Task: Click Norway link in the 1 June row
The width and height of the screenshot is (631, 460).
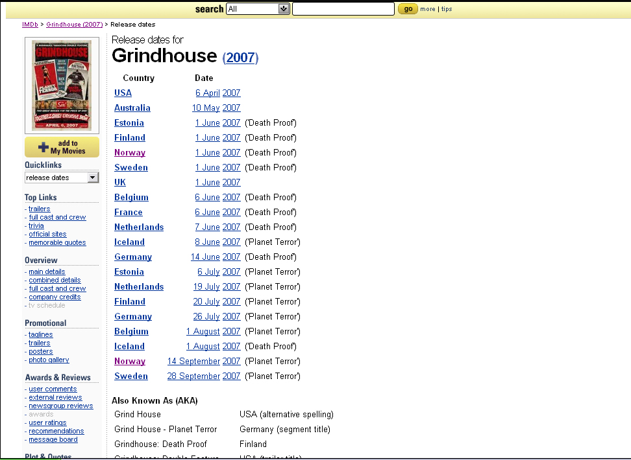Action: [130, 153]
